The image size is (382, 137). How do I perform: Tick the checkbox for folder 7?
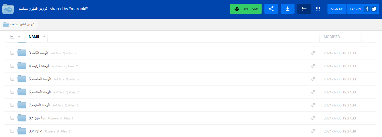coord(12,105)
